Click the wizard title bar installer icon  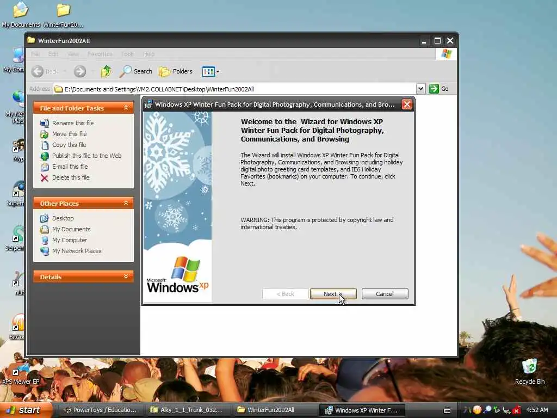click(148, 104)
